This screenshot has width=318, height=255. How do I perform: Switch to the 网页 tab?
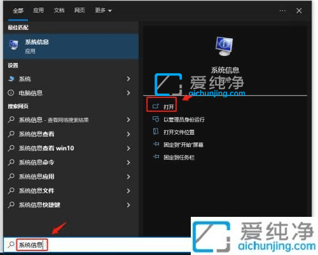79,10
